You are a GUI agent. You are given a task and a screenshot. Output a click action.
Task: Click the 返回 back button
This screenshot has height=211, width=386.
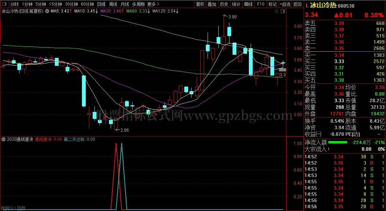pyautogui.click(x=297, y=4)
